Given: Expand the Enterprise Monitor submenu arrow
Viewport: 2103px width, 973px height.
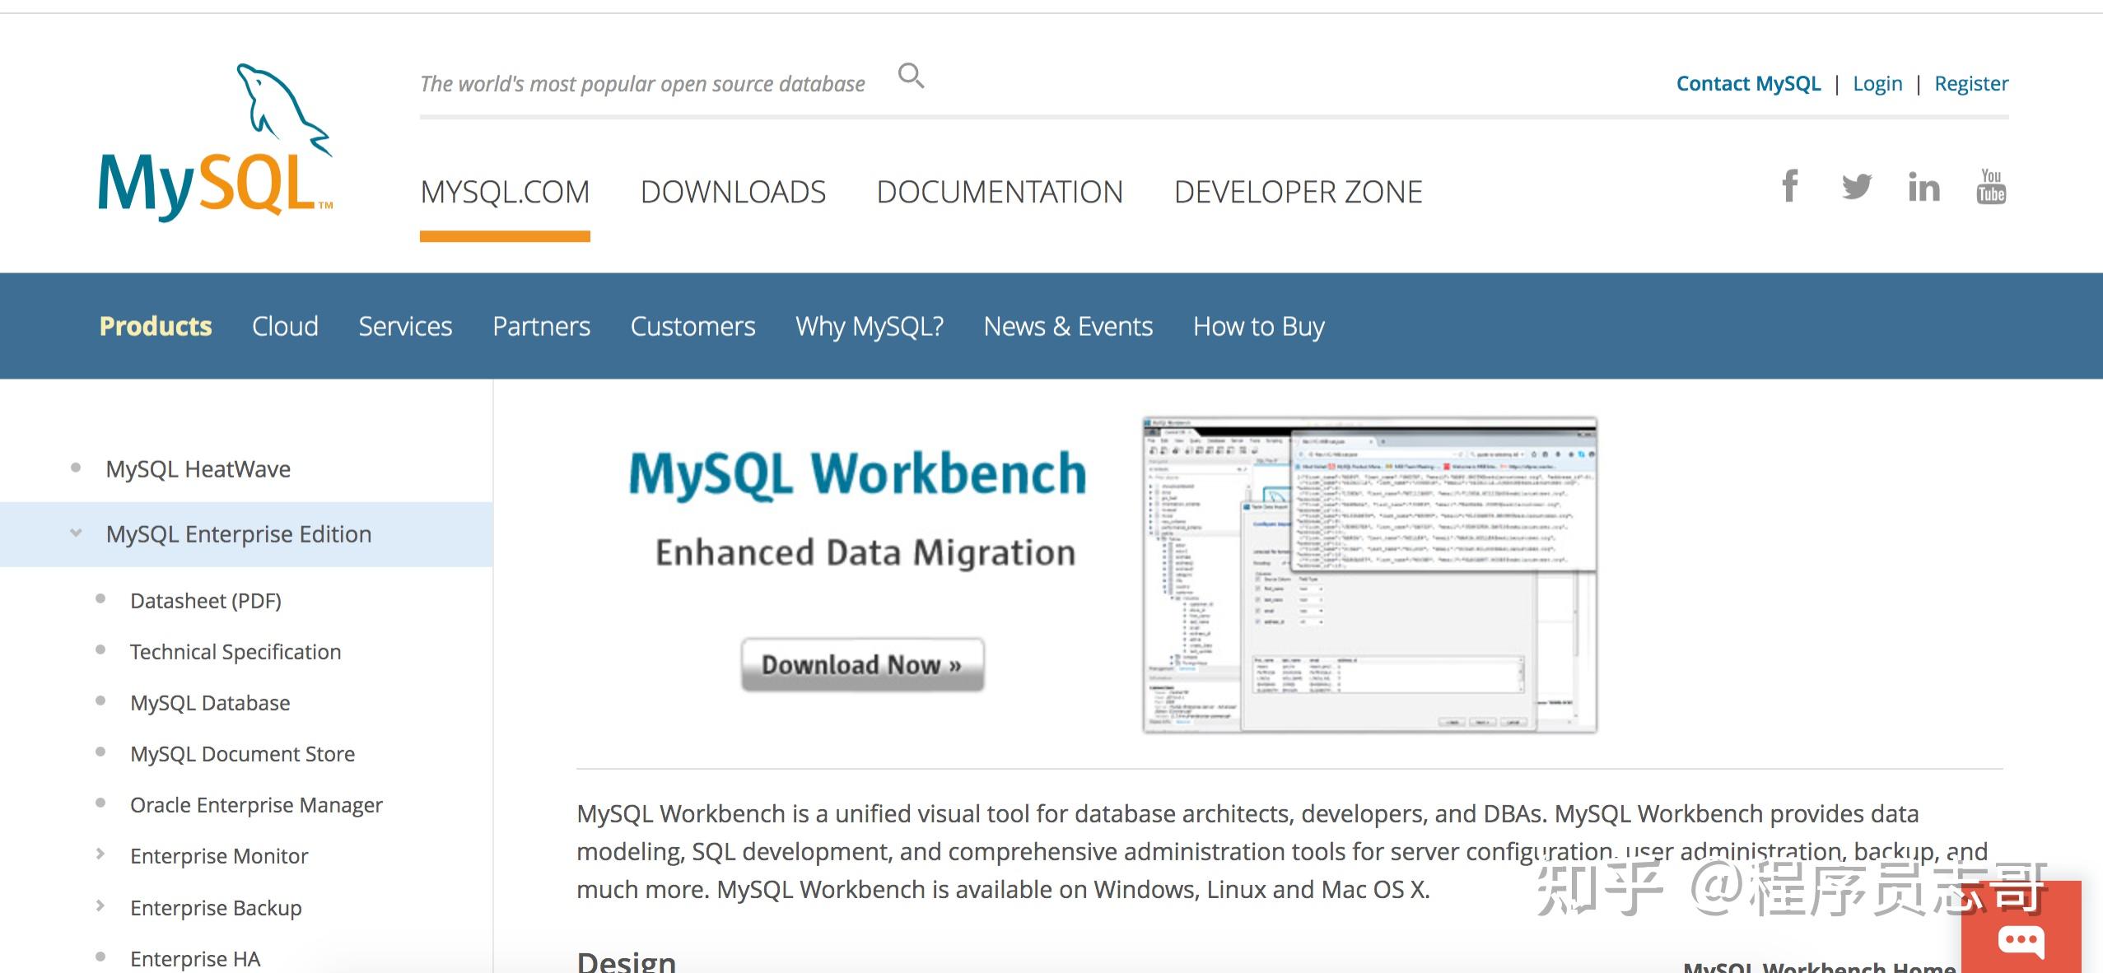Looking at the screenshot, I should click(100, 854).
